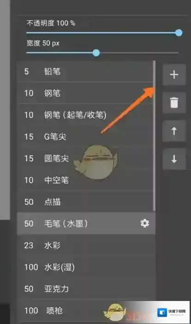
Task: Select the 铅笔 pencil brush
Action: point(85,71)
